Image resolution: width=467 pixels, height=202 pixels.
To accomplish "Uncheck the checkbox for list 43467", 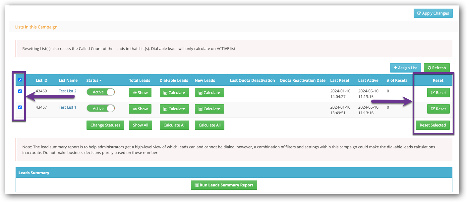I will click(x=20, y=107).
